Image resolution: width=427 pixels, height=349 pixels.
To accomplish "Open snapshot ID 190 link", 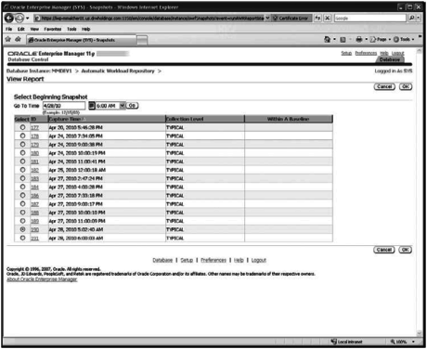I will pos(34,229).
